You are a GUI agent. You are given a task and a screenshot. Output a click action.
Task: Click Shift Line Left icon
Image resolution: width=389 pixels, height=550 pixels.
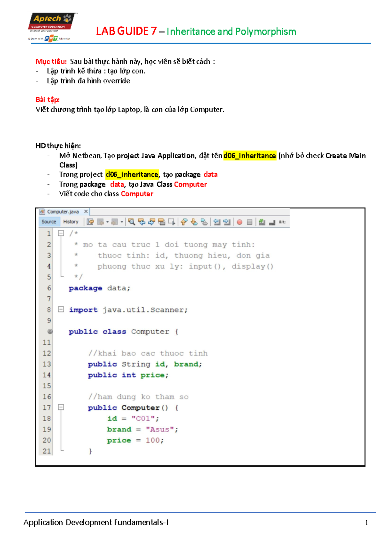217,222
